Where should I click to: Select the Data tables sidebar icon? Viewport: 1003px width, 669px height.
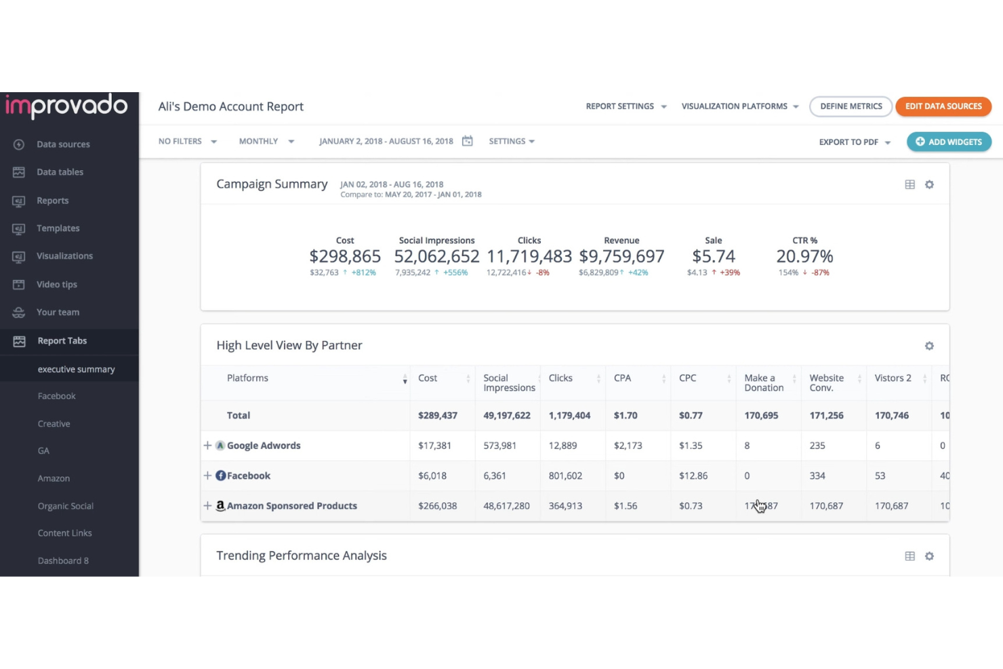(x=18, y=171)
